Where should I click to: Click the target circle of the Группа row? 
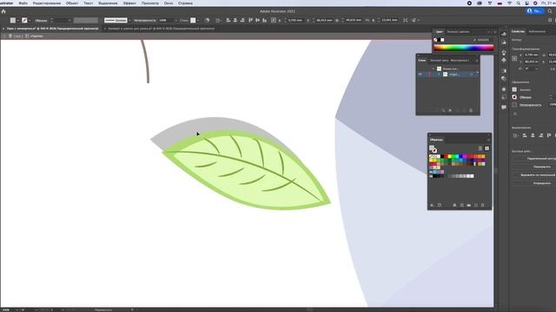pyautogui.click(x=472, y=75)
